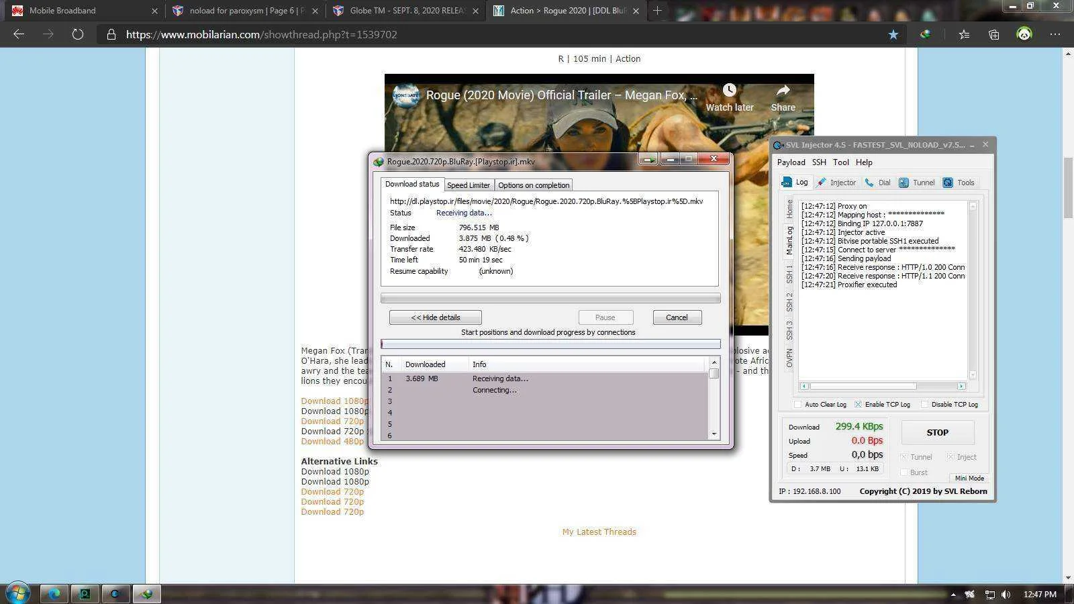Open the Payload menu in SVL Injector
1074x604 pixels.
click(x=791, y=162)
